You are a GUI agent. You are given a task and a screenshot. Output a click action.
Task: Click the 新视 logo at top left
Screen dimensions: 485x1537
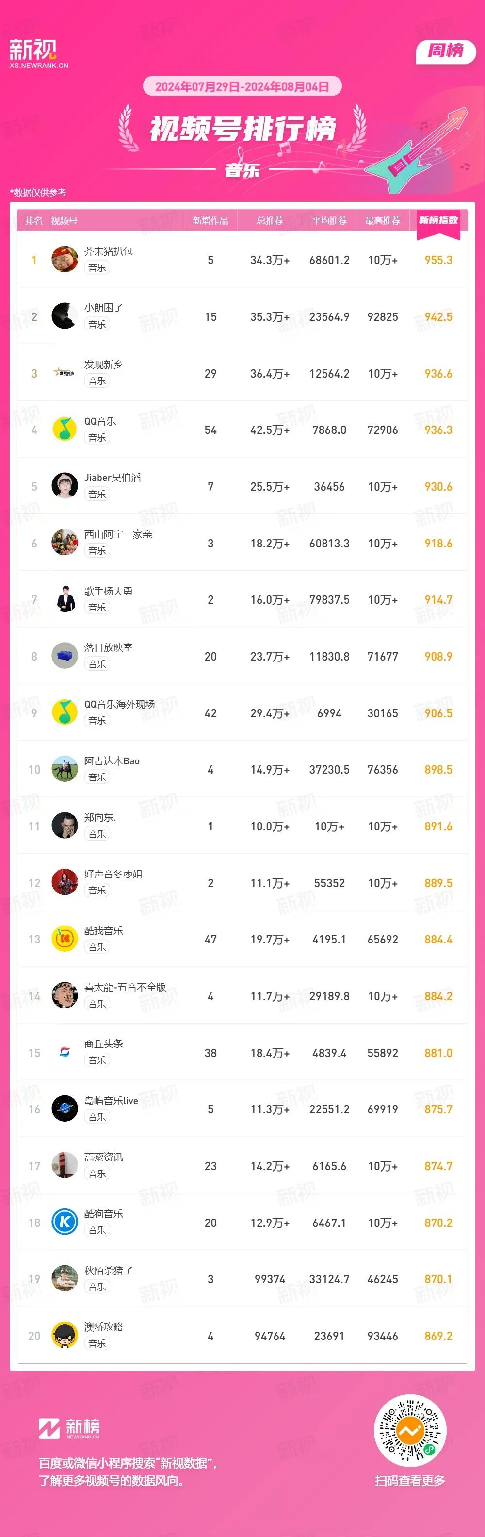point(39,54)
